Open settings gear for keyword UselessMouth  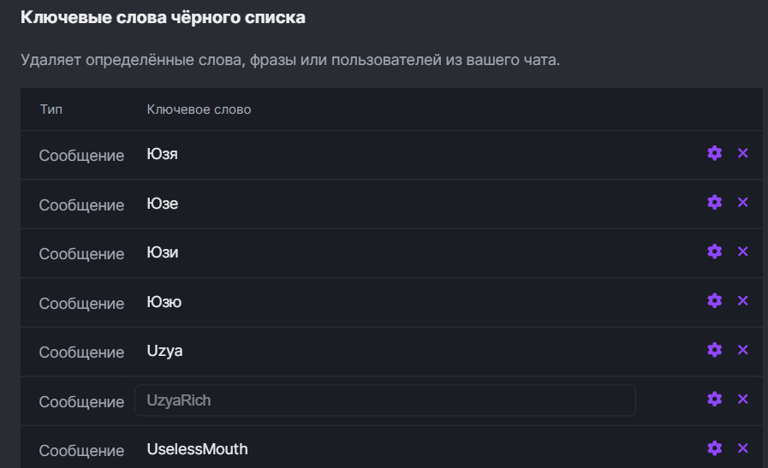(x=715, y=448)
